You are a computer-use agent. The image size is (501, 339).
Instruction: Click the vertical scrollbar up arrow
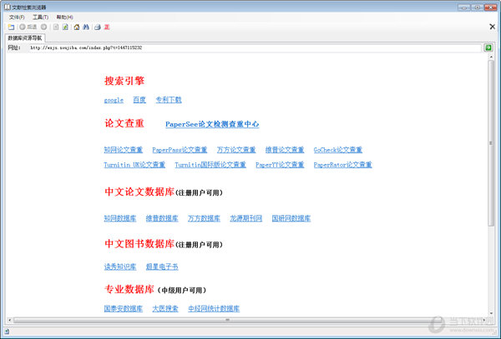(491, 57)
